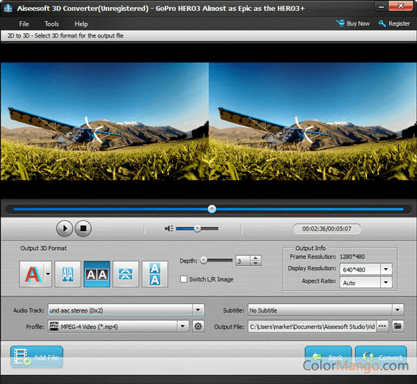Image resolution: width=417 pixels, height=384 pixels.
Task: Select the Anaglyph 3D output format
Action: pos(31,274)
